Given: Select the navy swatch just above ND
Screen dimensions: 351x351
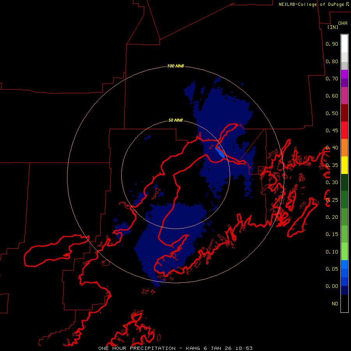Looking at the screenshot, I should (x=344, y=290).
